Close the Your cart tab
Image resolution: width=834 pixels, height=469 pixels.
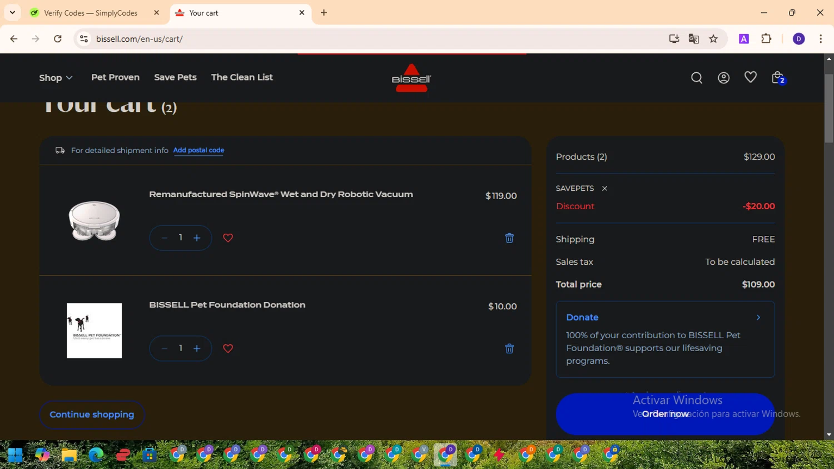tap(302, 12)
